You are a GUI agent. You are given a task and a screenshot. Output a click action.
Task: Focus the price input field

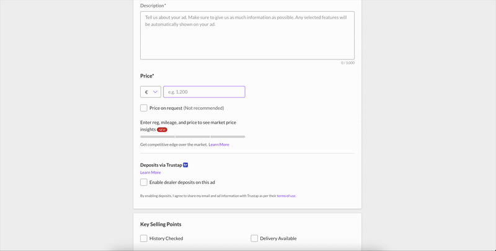(204, 92)
